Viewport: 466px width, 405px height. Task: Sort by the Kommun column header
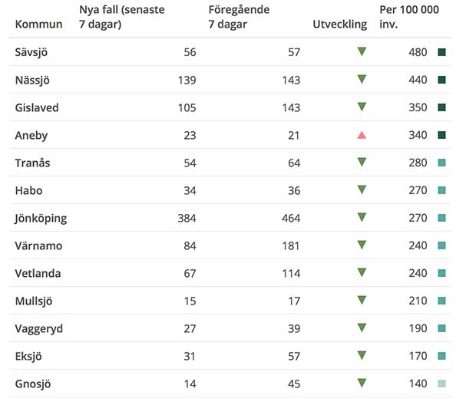click(38, 25)
